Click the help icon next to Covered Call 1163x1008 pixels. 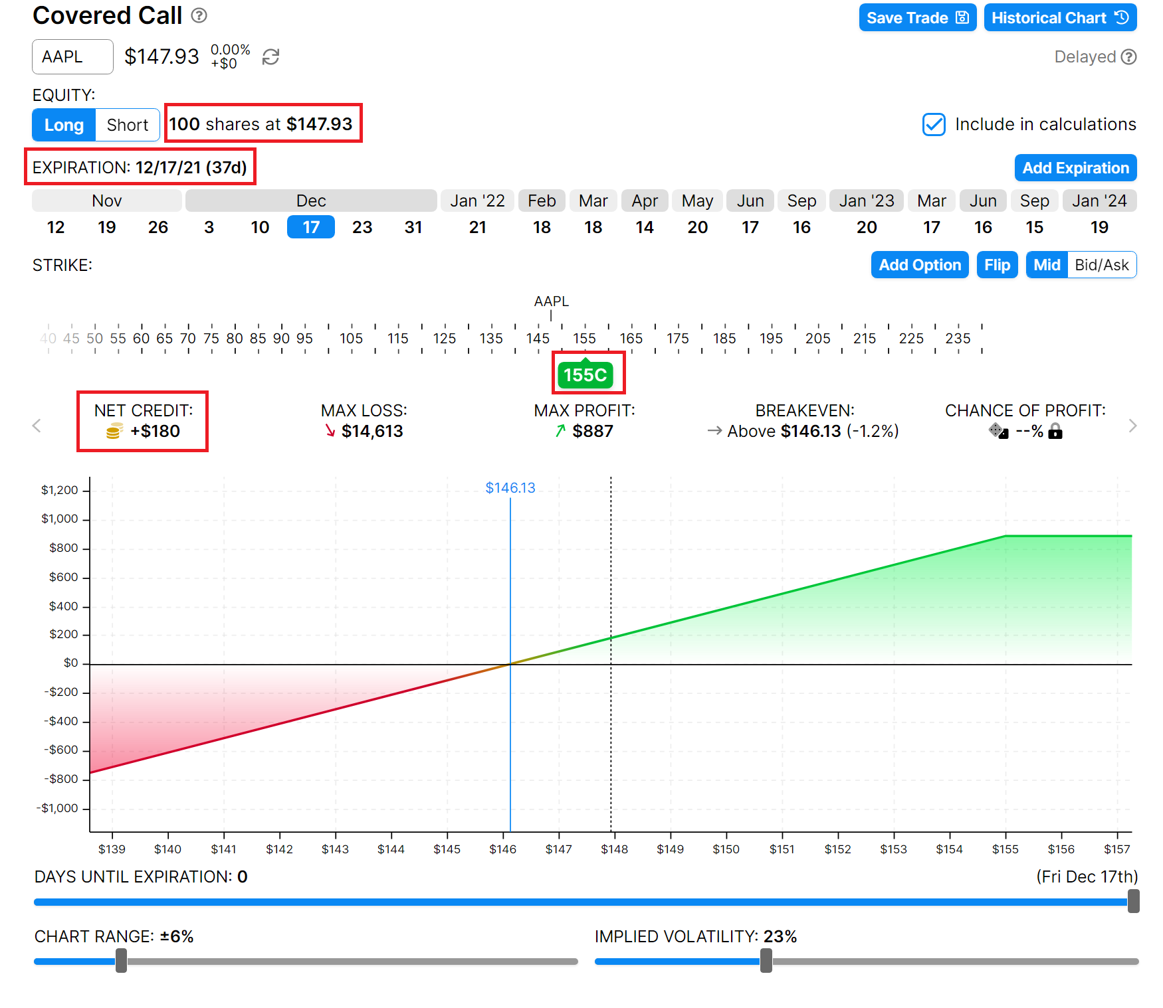[199, 15]
